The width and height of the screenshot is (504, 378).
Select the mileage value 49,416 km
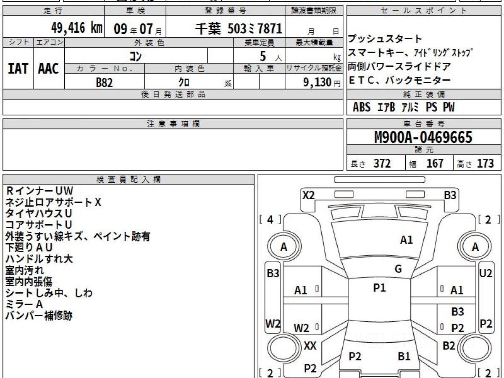click(x=76, y=28)
